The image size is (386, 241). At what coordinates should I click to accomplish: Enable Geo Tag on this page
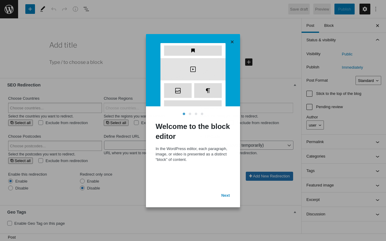pyautogui.click(x=10, y=223)
